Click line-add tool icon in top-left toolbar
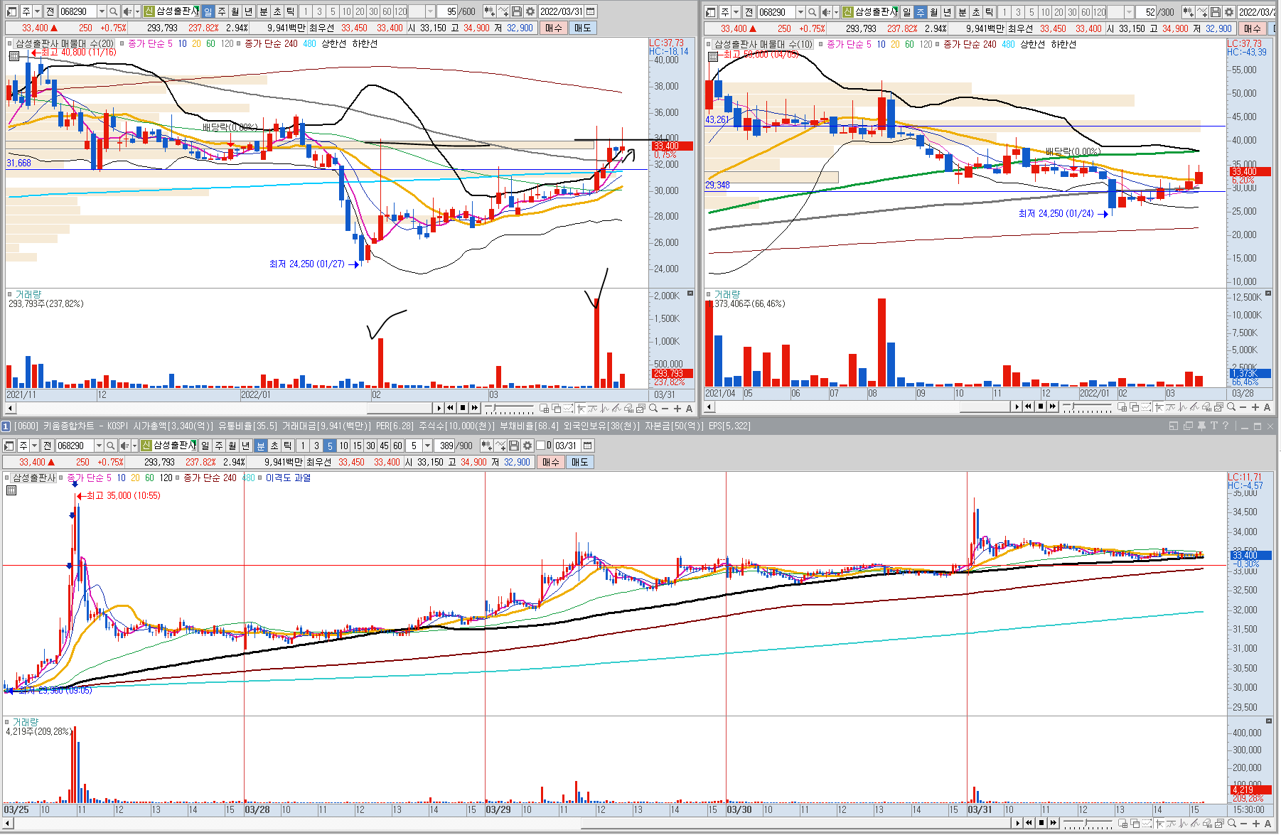1281x835 pixels. 503,11
